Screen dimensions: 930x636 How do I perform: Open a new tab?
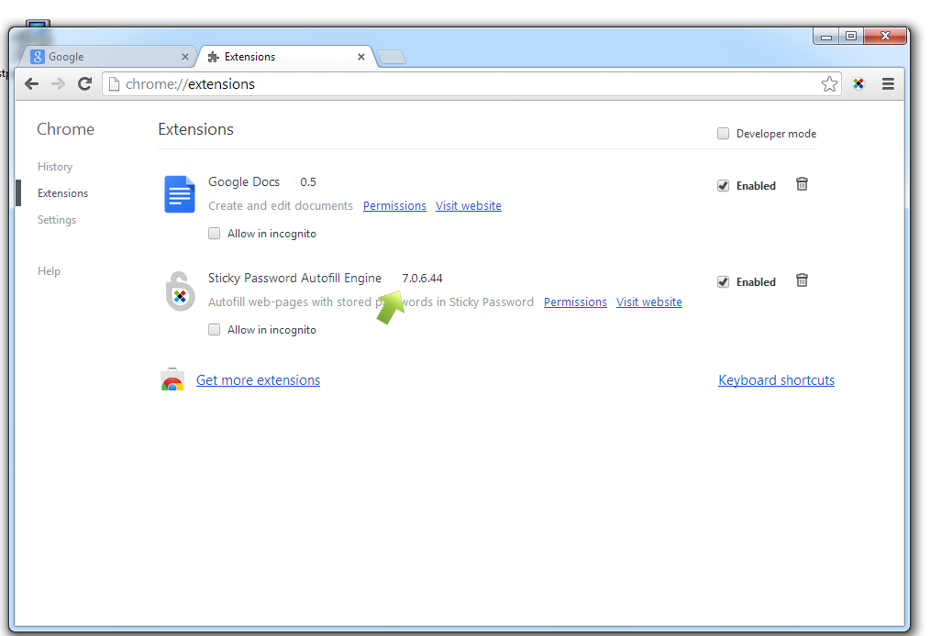(x=392, y=57)
